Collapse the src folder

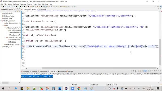click(x=3, y=26)
